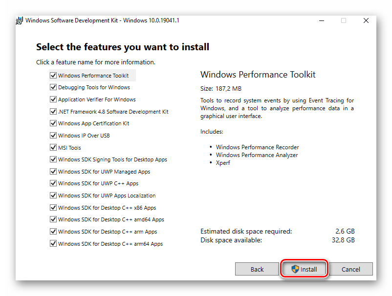Close the SDK installer window
This screenshot has height=296, width=392.
366,20
